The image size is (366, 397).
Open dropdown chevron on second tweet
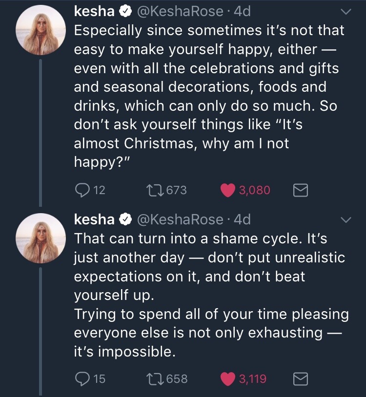(x=346, y=221)
